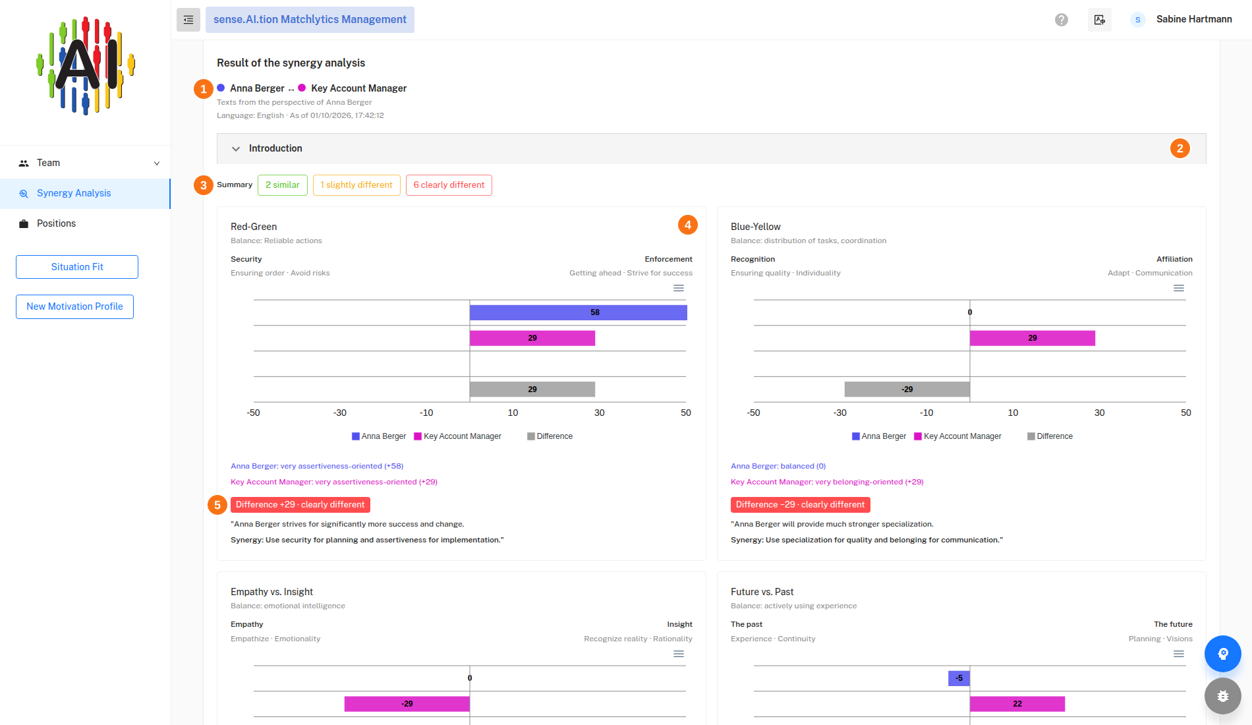The image size is (1252, 725).
Task: Toggle Difference series in Blue-Yellow legend
Action: (x=1050, y=436)
